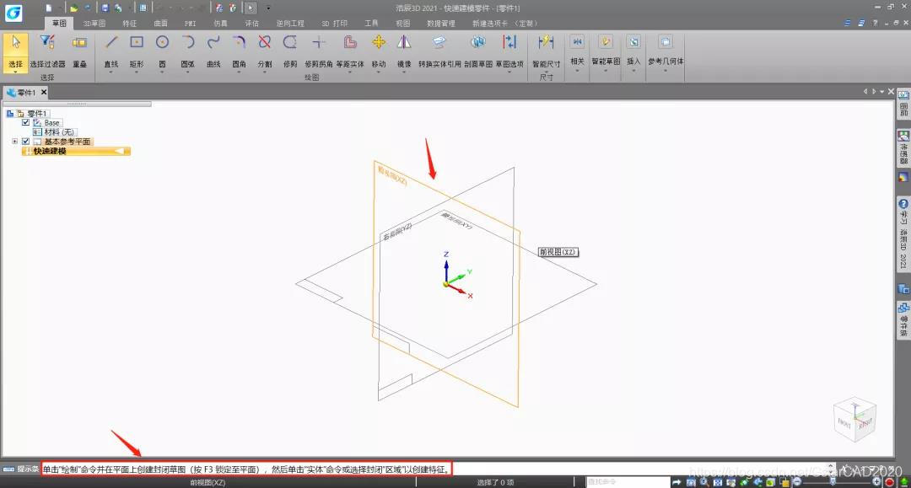This screenshot has height=488, width=911.
Task: Click the 智能草图 intelli-sketch tool
Action: [606, 51]
